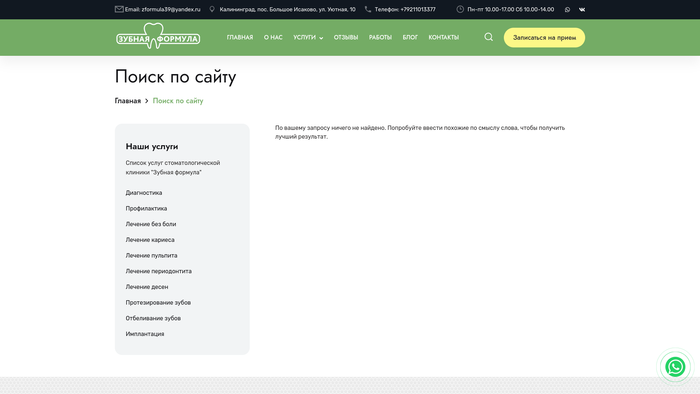Open the VK social icon in top bar
The height and width of the screenshot is (394, 700).
point(582,10)
